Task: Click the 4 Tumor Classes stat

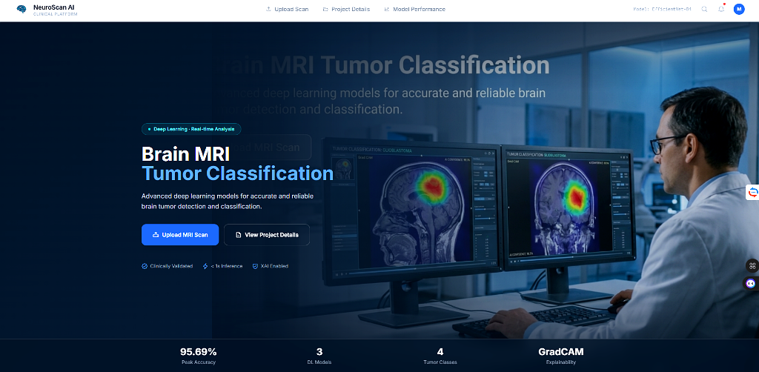Action: [440, 356]
